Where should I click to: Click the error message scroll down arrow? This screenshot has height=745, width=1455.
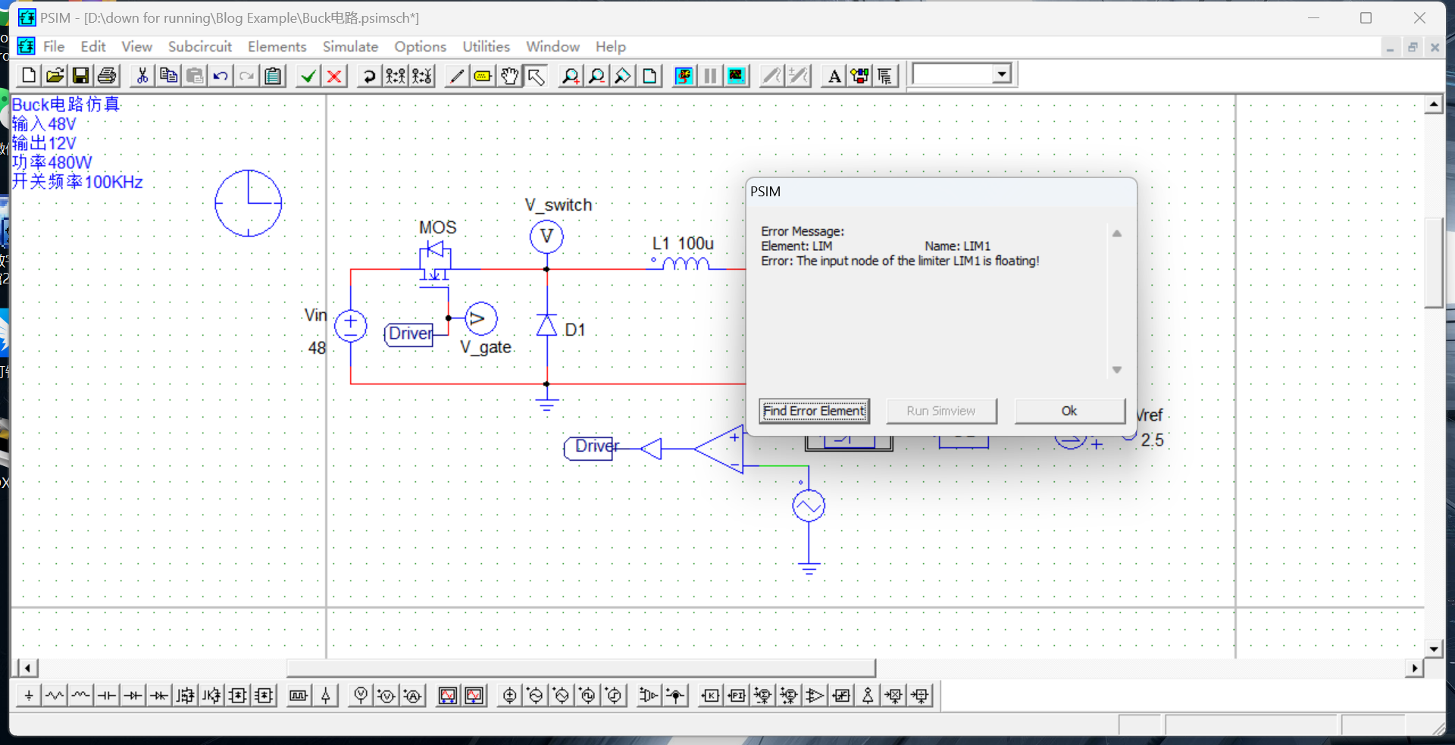click(1116, 370)
